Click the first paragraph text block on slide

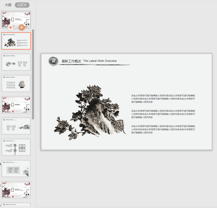tap(163, 99)
